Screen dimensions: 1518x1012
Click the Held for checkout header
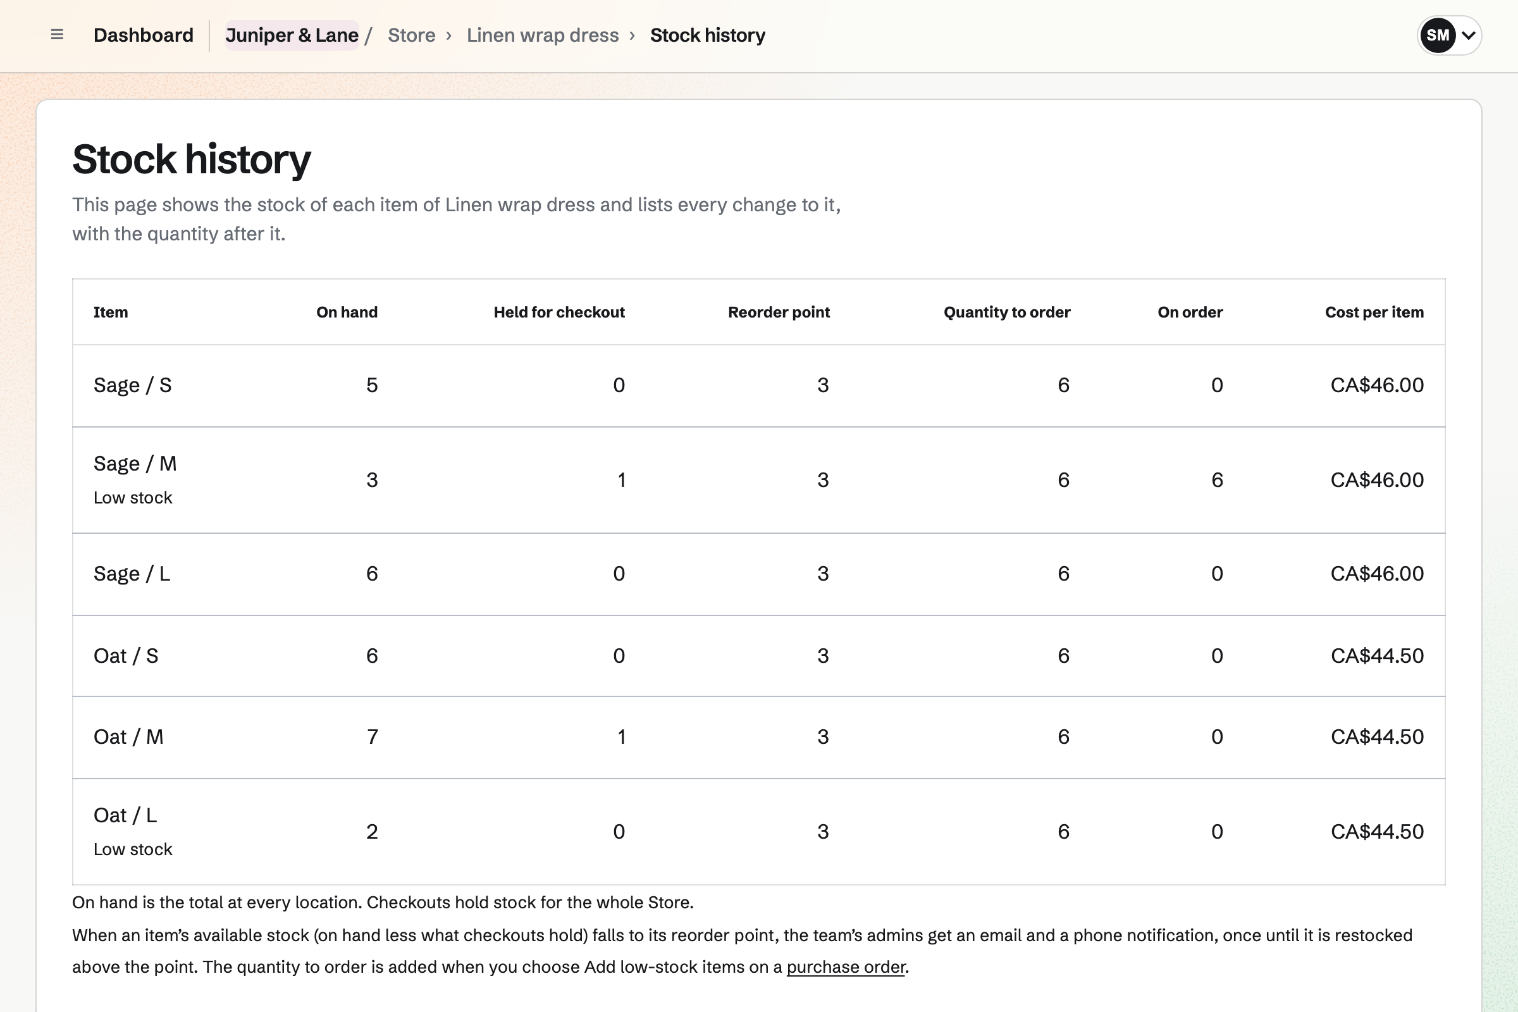coord(559,312)
